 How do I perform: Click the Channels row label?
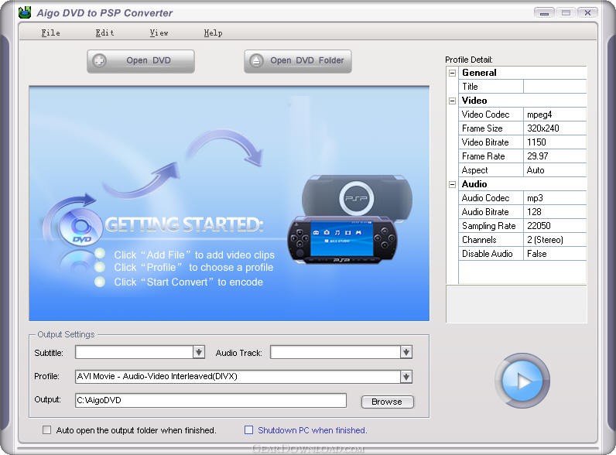491,240
